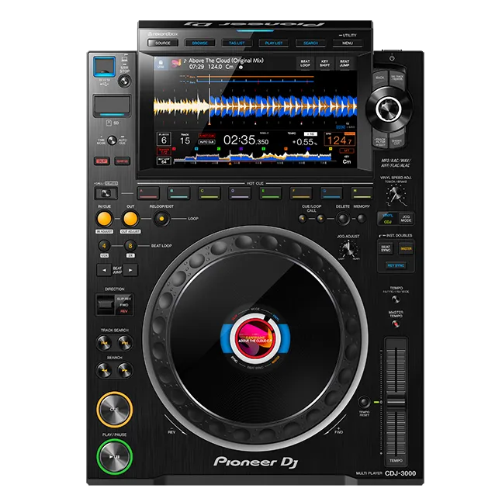
Task: Flip the DIRECTION lever
Action: (106, 304)
